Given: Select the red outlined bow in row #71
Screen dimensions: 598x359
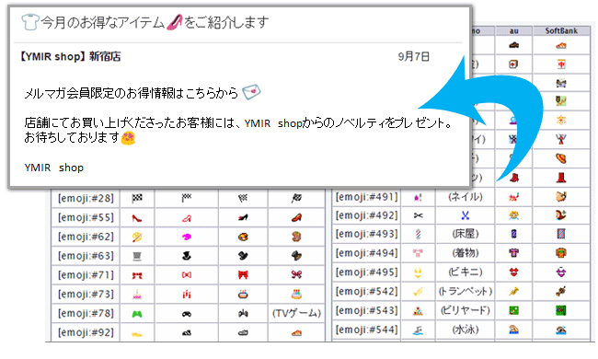Looking at the screenshot, I should point(187,275).
